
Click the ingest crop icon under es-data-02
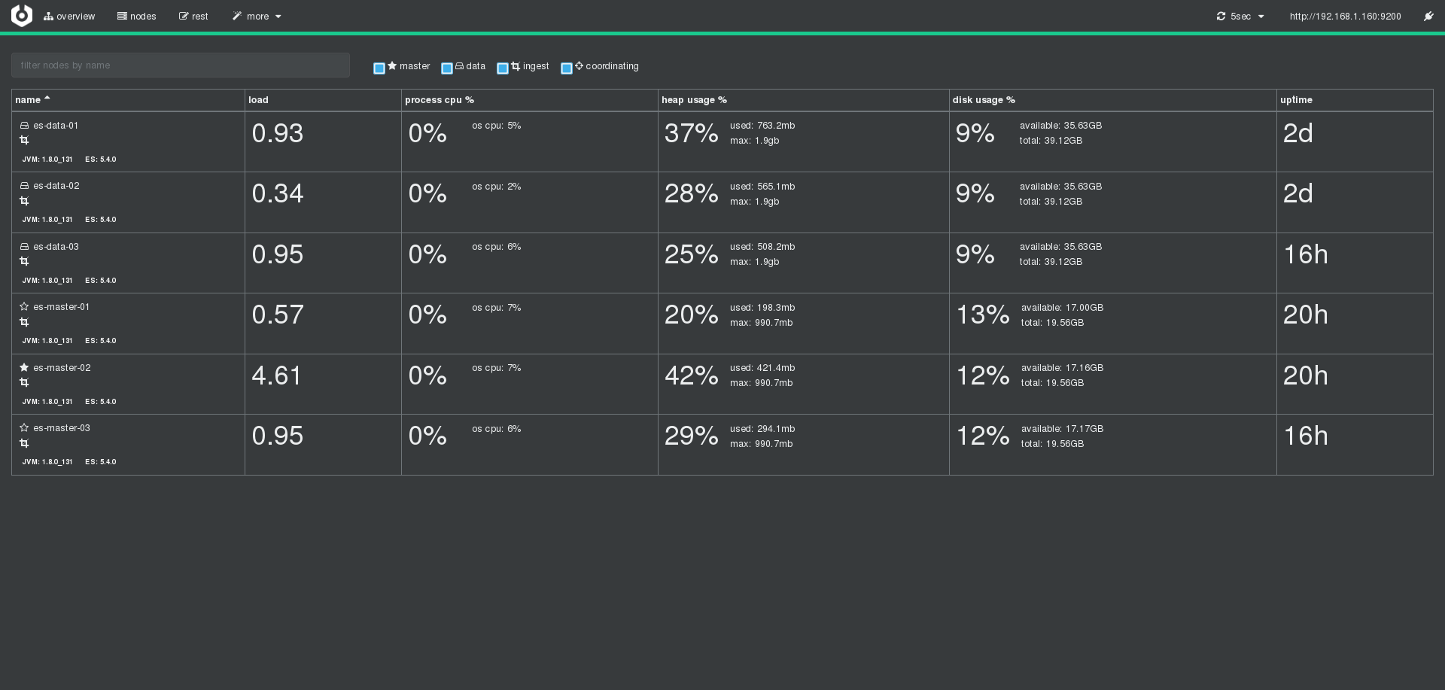(x=24, y=201)
